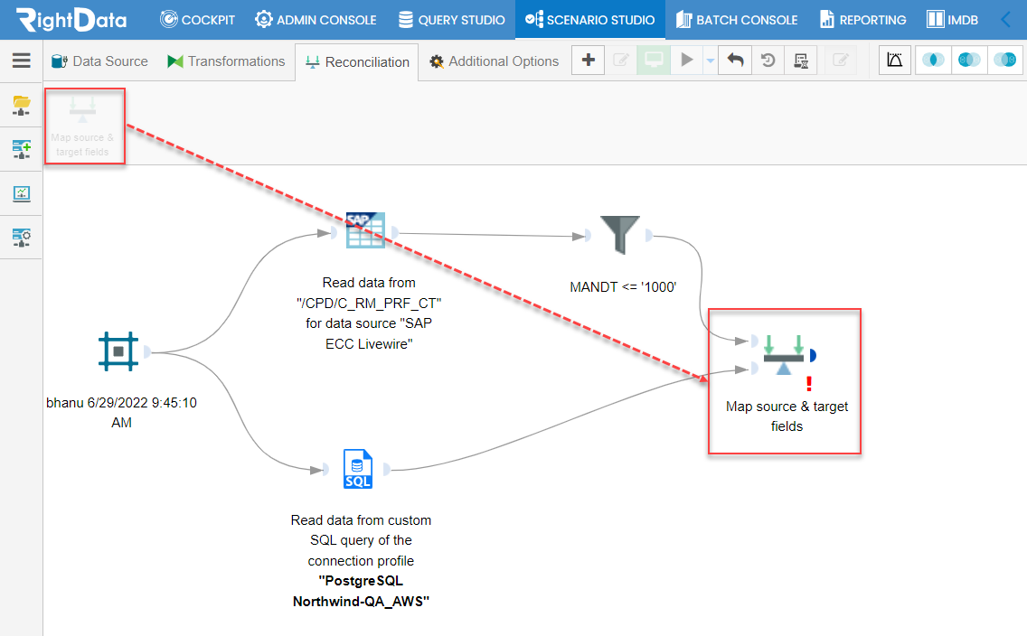This screenshot has height=636, width=1027.
Task: Click the undo arrow button
Action: click(735, 61)
